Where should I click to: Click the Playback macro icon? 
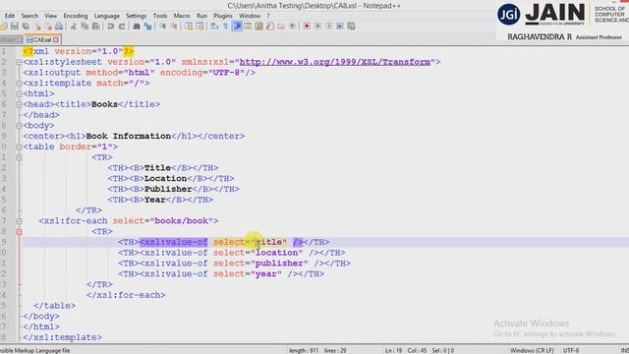(329, 27)
